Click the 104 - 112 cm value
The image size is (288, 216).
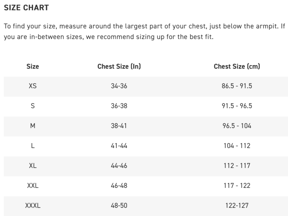click(x=237, y=146)
